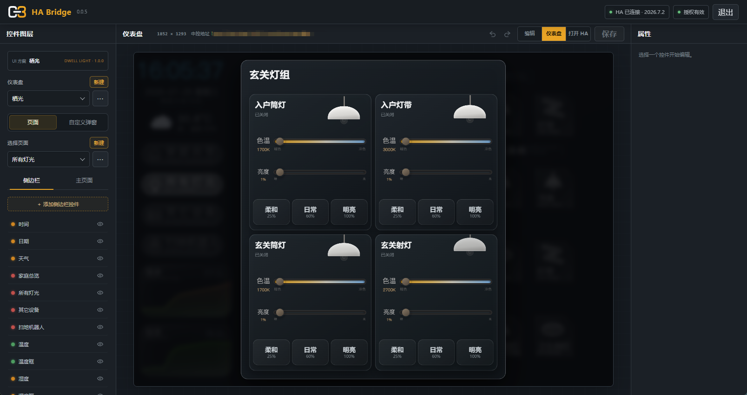This screenshot has height=395, width=747.
Task: Click orange dot beside 时间 layer
Action: [x=13, y=224]
